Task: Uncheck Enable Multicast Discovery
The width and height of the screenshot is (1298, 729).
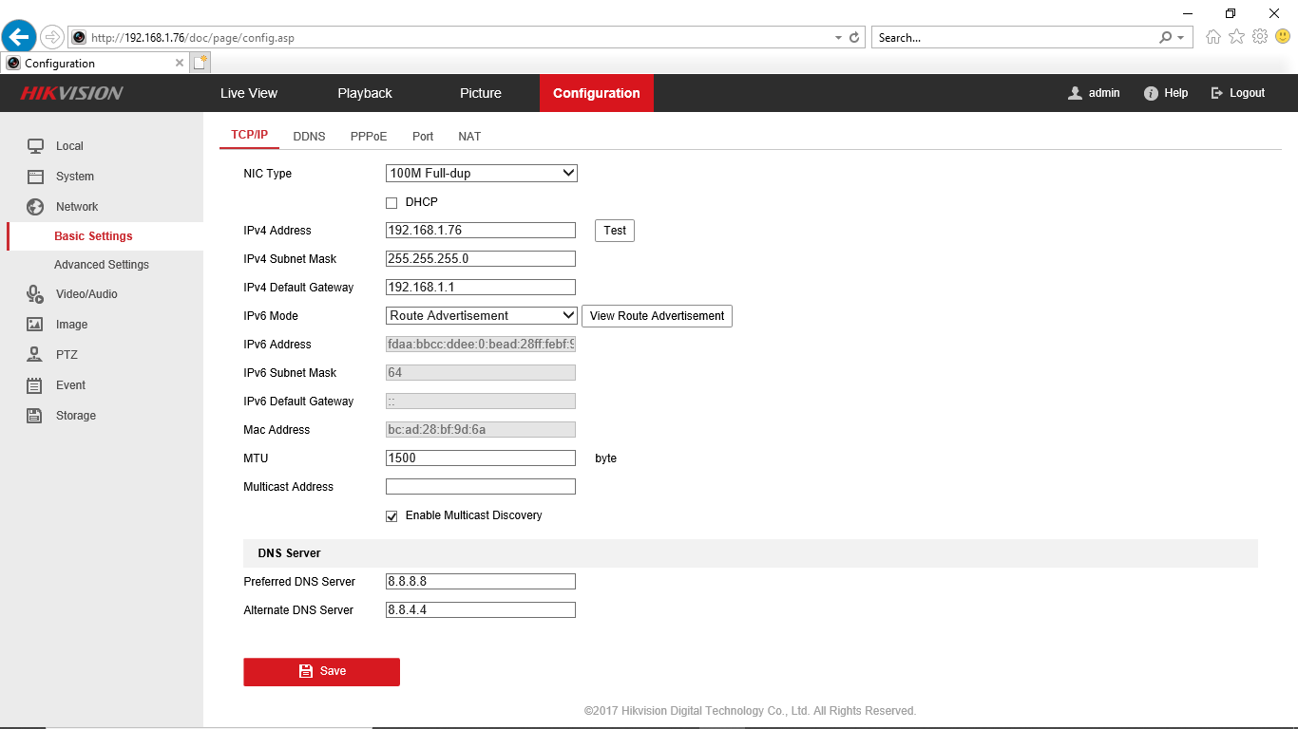Action: 391,516
